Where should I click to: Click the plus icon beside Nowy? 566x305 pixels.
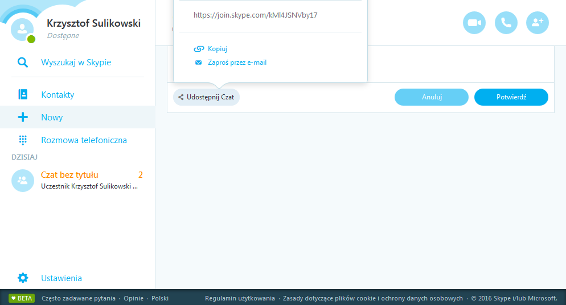coord(23,117)
